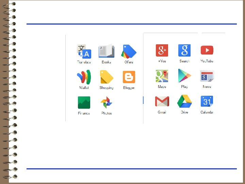
Task: Open the Google Search blue g icon
Action: (x=184, y=50)
